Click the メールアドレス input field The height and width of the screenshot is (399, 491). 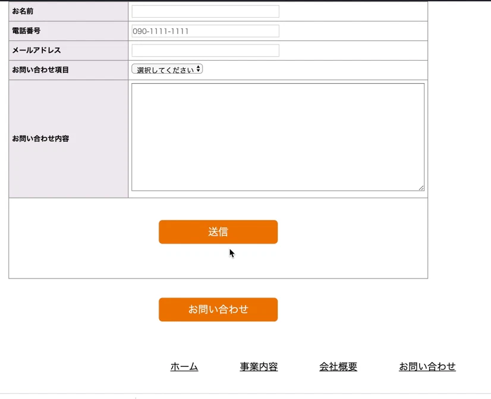(x=205, y=50)
